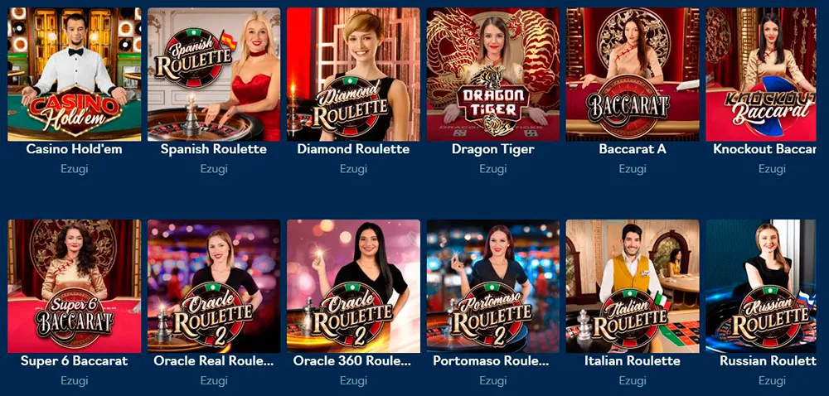The width and height of the screenshot is (829, 396).
Task: Launch the Spanish Roulette game tile
Action: point(214,75)
